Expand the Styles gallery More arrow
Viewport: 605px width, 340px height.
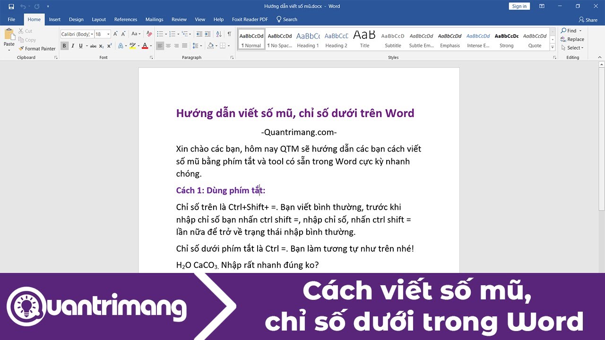pos(553,48)
